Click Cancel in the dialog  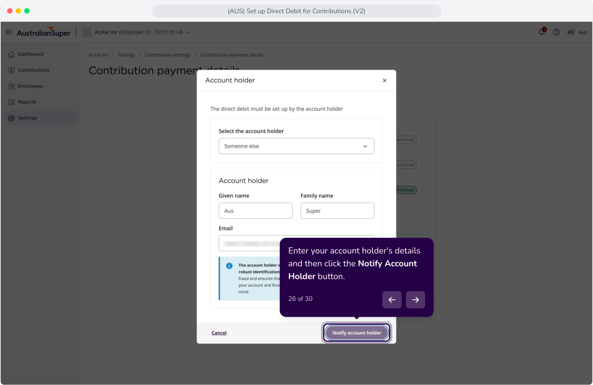pyautogui.click(x=219, y=333)
